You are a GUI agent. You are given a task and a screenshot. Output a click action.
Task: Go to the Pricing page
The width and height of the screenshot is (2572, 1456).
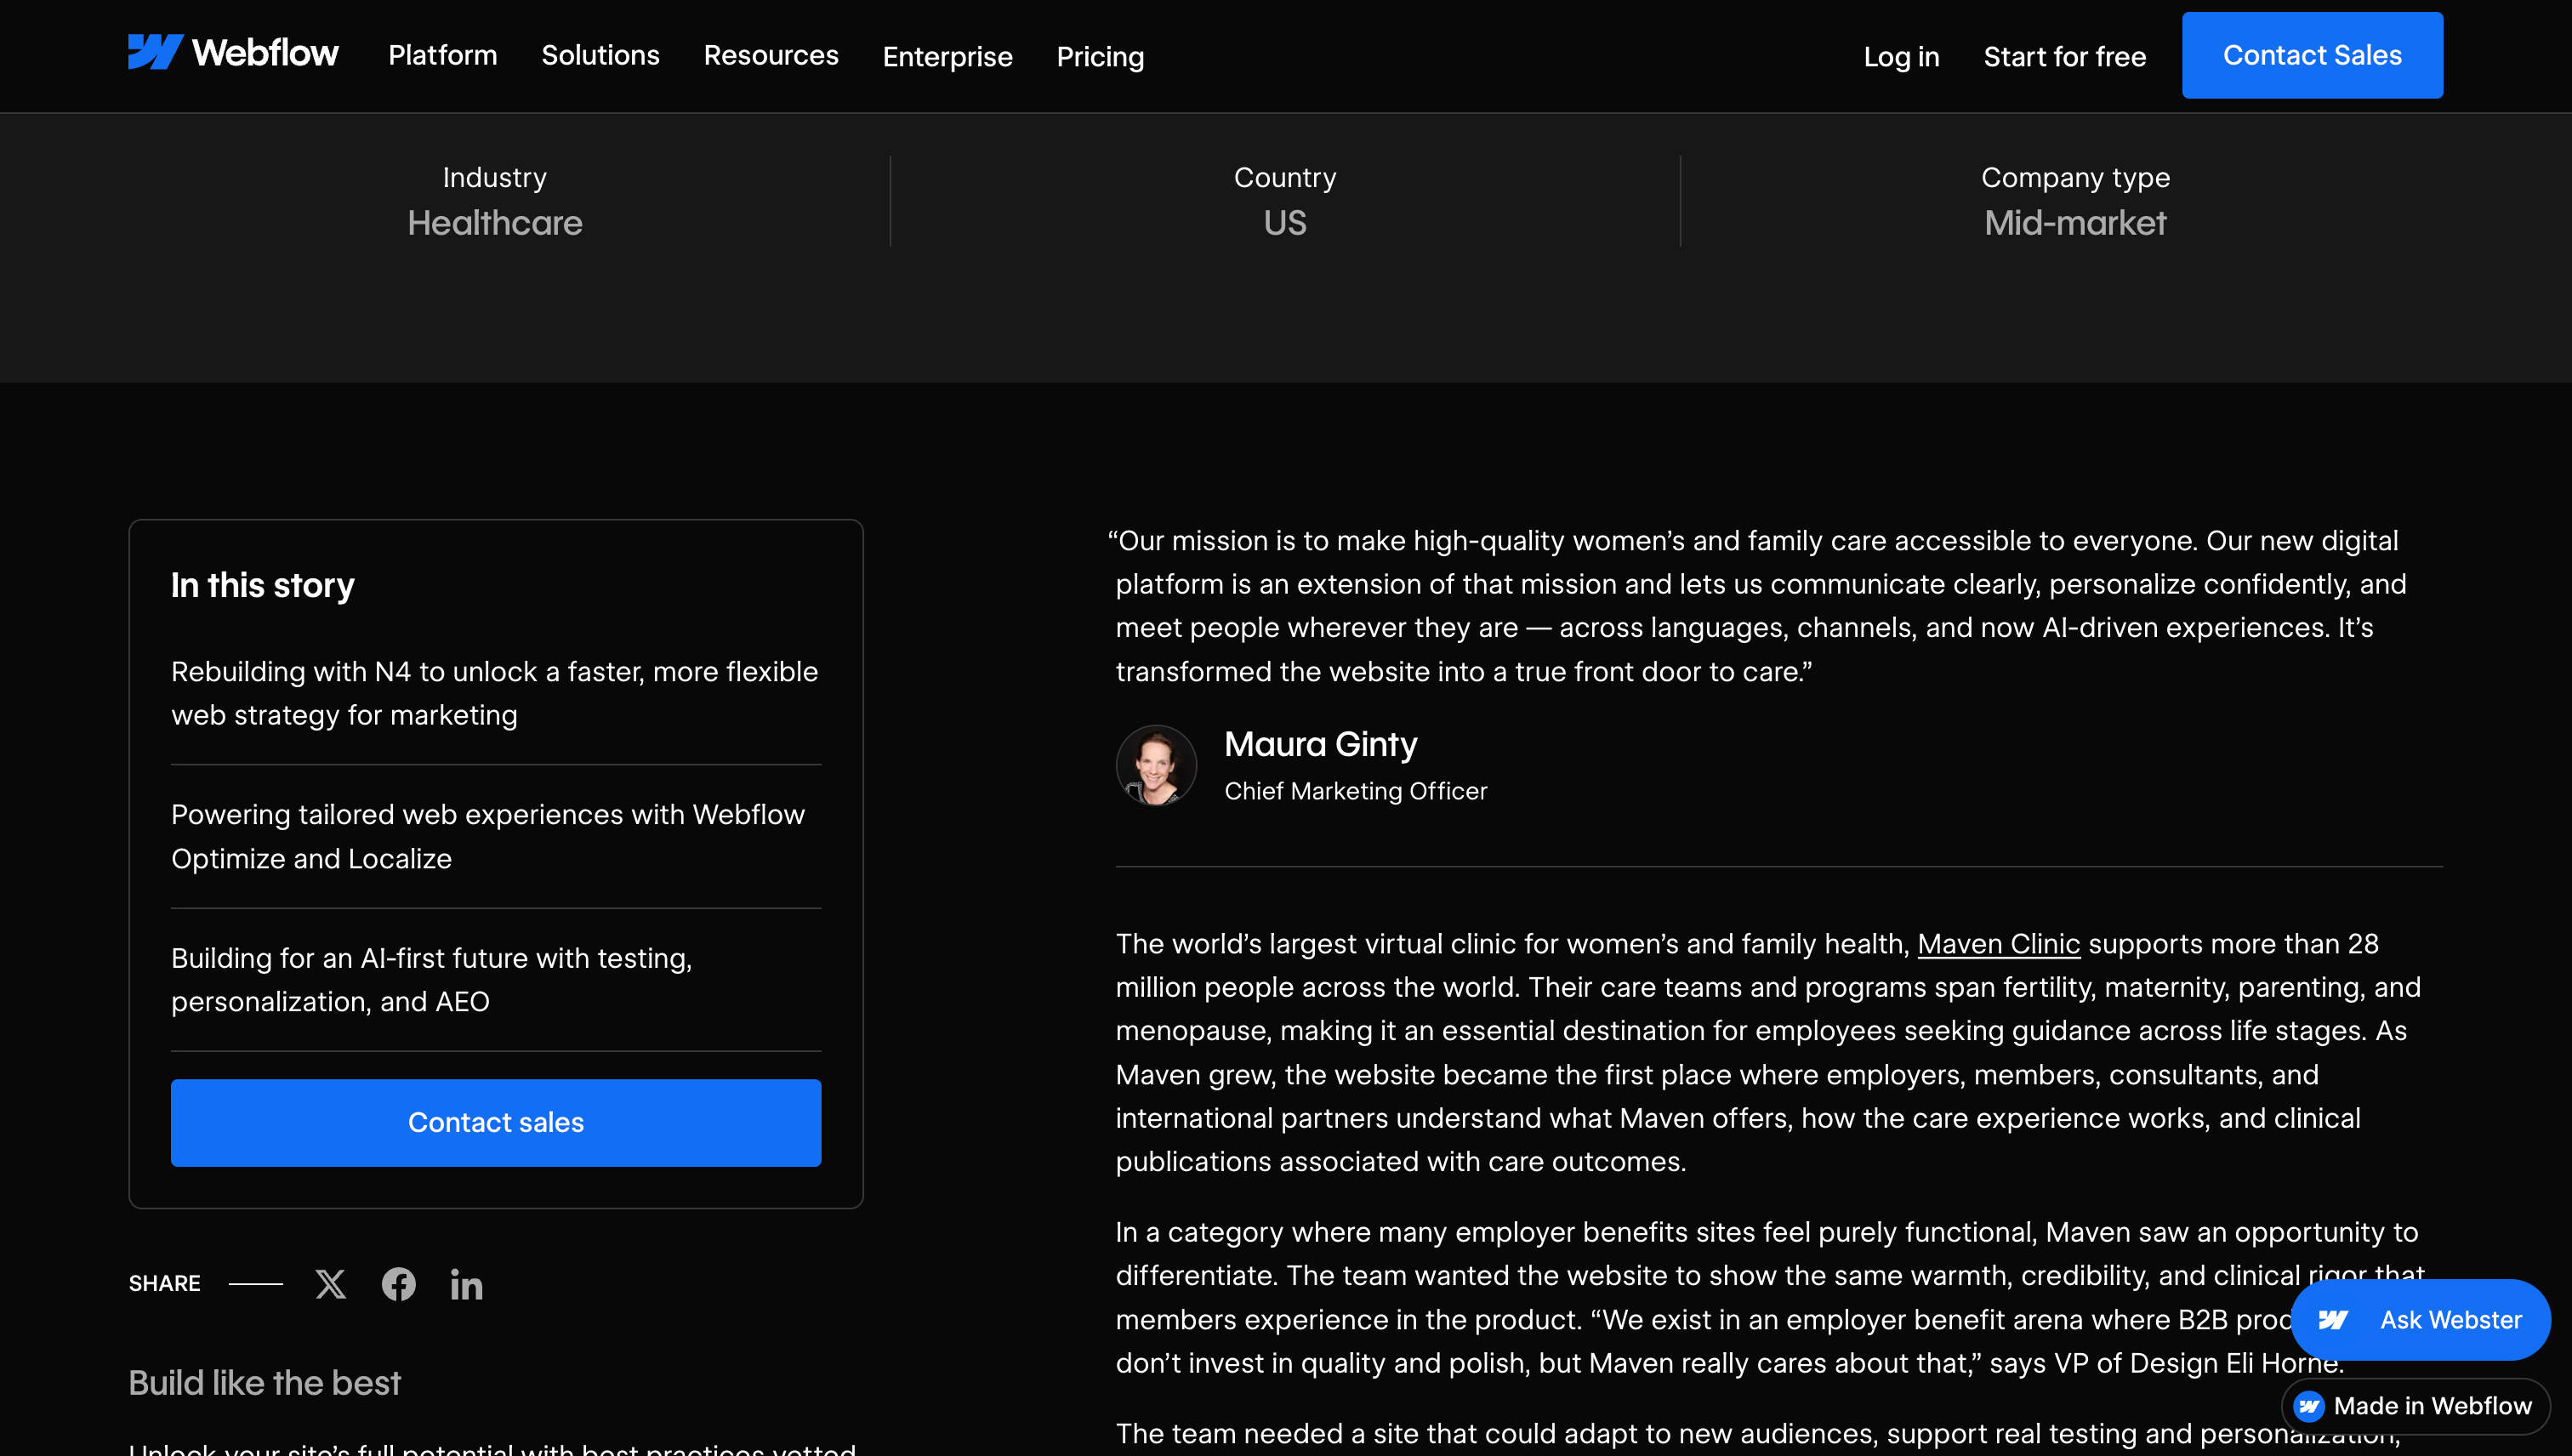coord(1100,56)
